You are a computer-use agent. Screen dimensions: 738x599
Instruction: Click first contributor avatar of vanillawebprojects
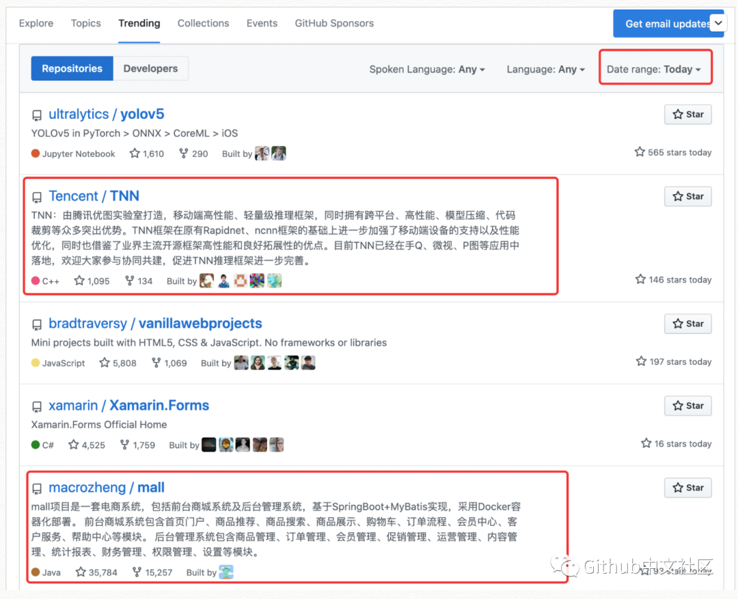241,363
